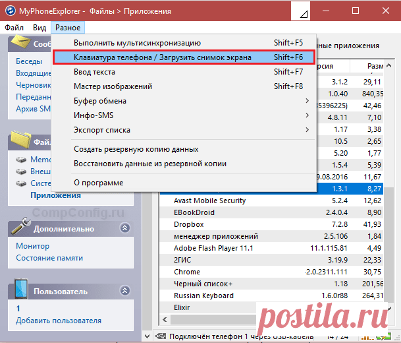Collapse the Дополнительно panel with chevron

(125, 228)
